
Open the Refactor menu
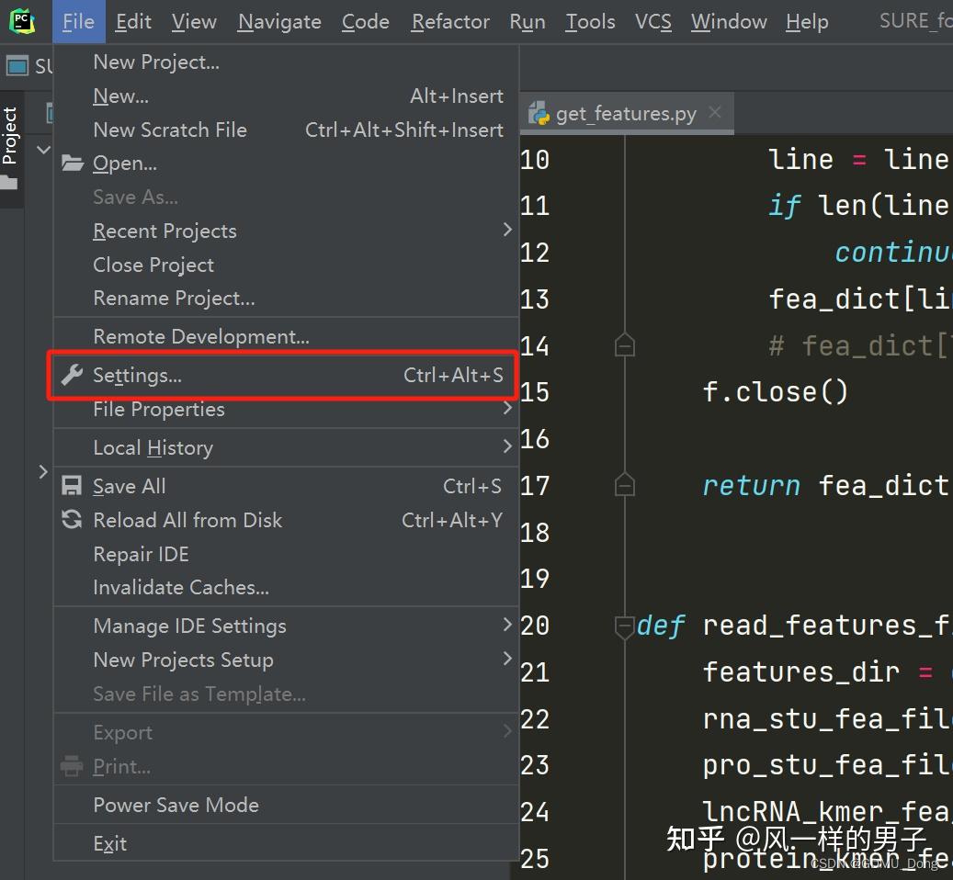pos(450,21)
